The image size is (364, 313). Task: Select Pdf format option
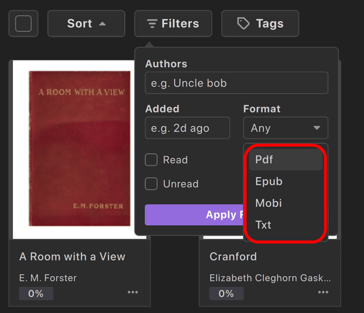[x=285, y=159]
